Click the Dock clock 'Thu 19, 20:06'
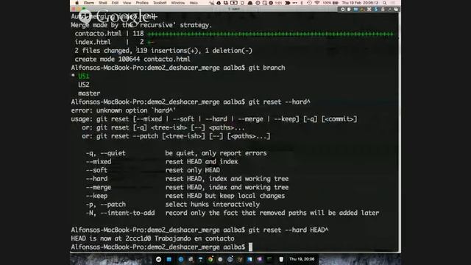Image resolution: width=471 pixels, height=265 pixels. [x=302, y=259]
